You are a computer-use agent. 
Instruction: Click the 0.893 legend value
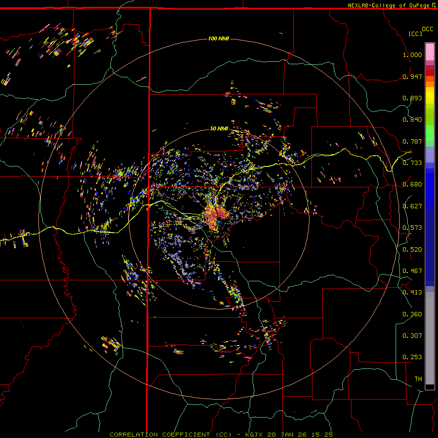412,98
